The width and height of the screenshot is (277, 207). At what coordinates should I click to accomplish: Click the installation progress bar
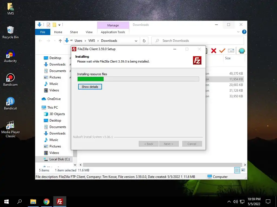pos(138,79)
